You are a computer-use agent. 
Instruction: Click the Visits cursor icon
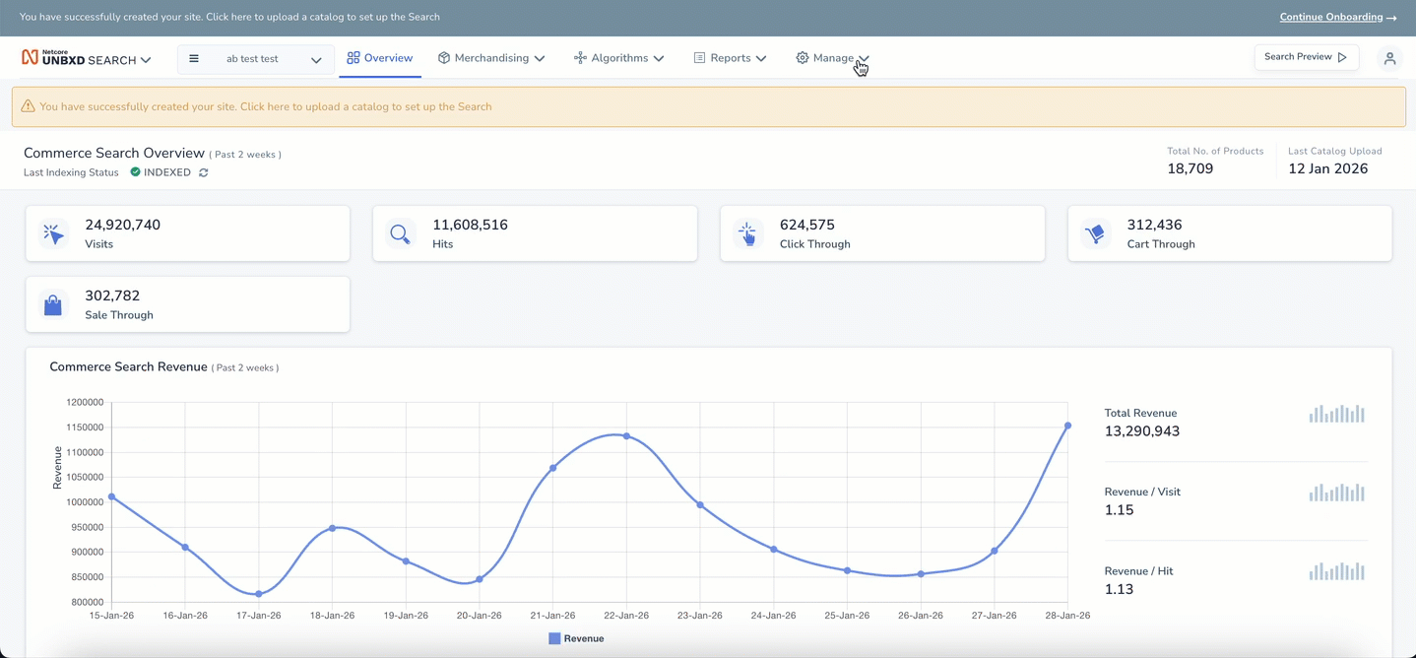coord(53,233)
